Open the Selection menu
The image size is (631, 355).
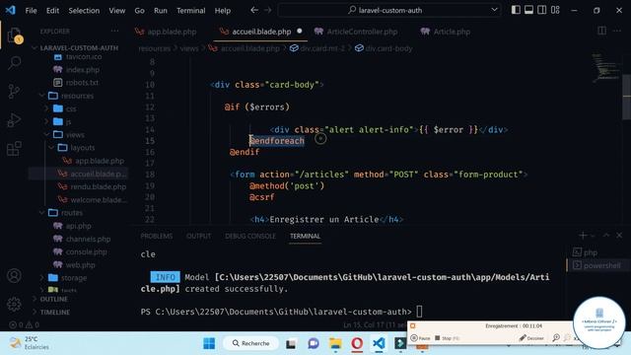click(84, 11)
